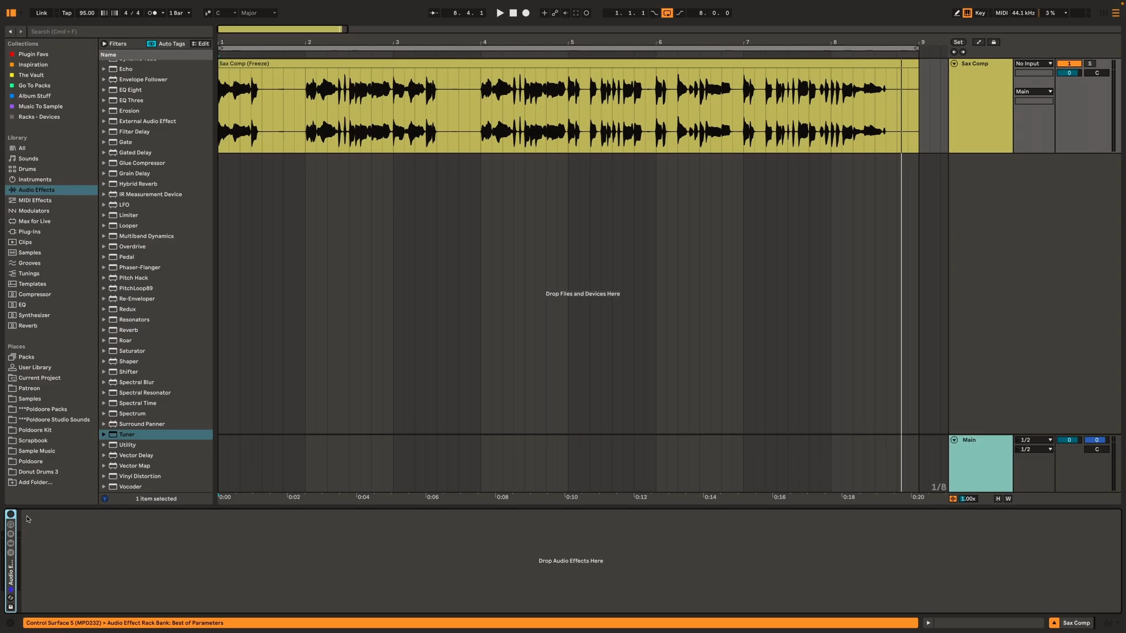Click the Set locator button
Image resolution: width=1126 pixels, height=633 pixels.
click(958, 42)
